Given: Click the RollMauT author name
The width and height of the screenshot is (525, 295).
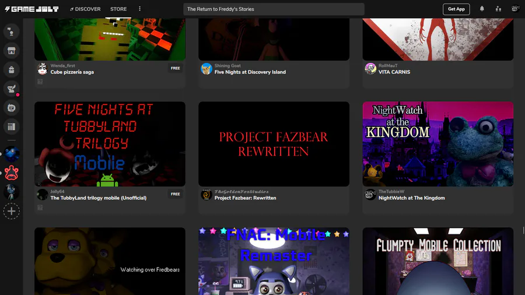Looking at the screenshot, I should (x=388, y=66).
